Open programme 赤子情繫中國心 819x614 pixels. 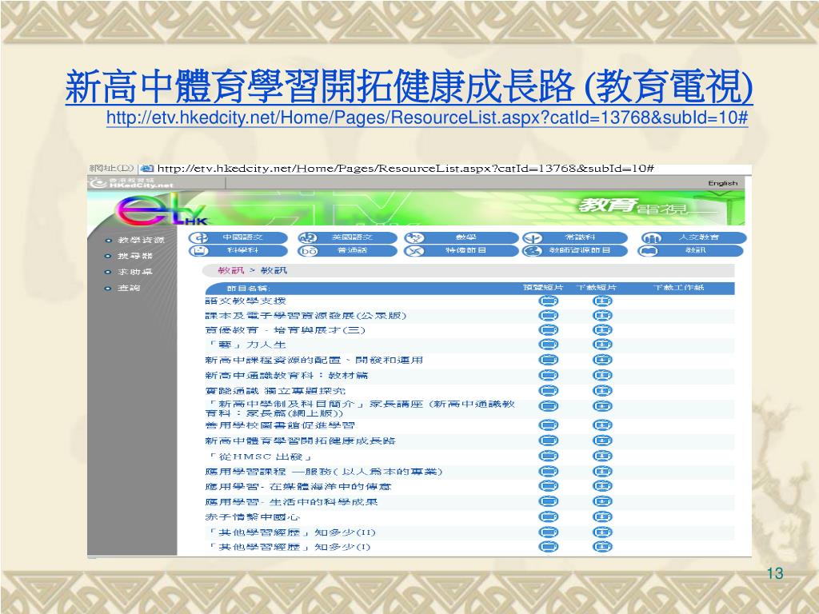point(252,517)
